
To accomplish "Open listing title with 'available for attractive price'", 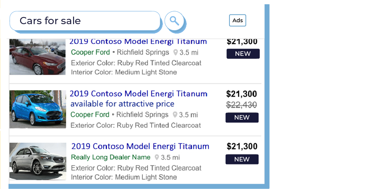I will pos(139,99).
